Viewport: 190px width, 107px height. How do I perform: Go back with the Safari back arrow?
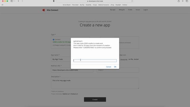point(18,1)
